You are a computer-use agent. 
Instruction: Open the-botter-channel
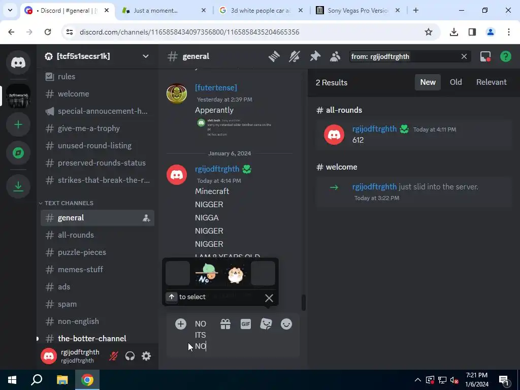(97, 339)
